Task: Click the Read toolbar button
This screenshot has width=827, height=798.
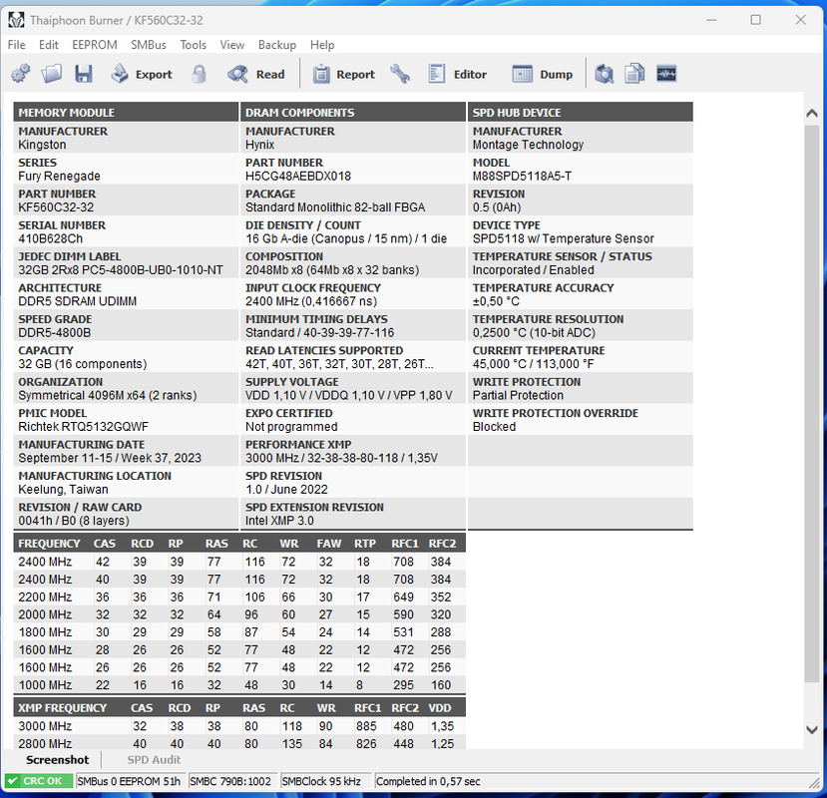Action: (x=256, y=74)
